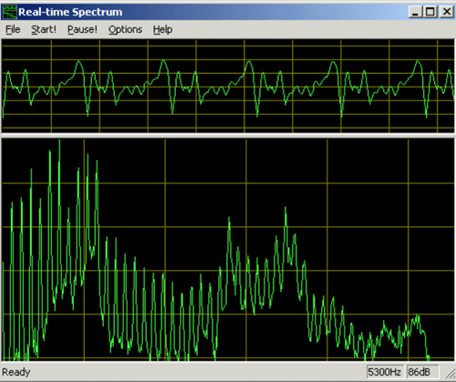456x382 pixels.
Task: Open the Options menu
Action: point(125,29)
